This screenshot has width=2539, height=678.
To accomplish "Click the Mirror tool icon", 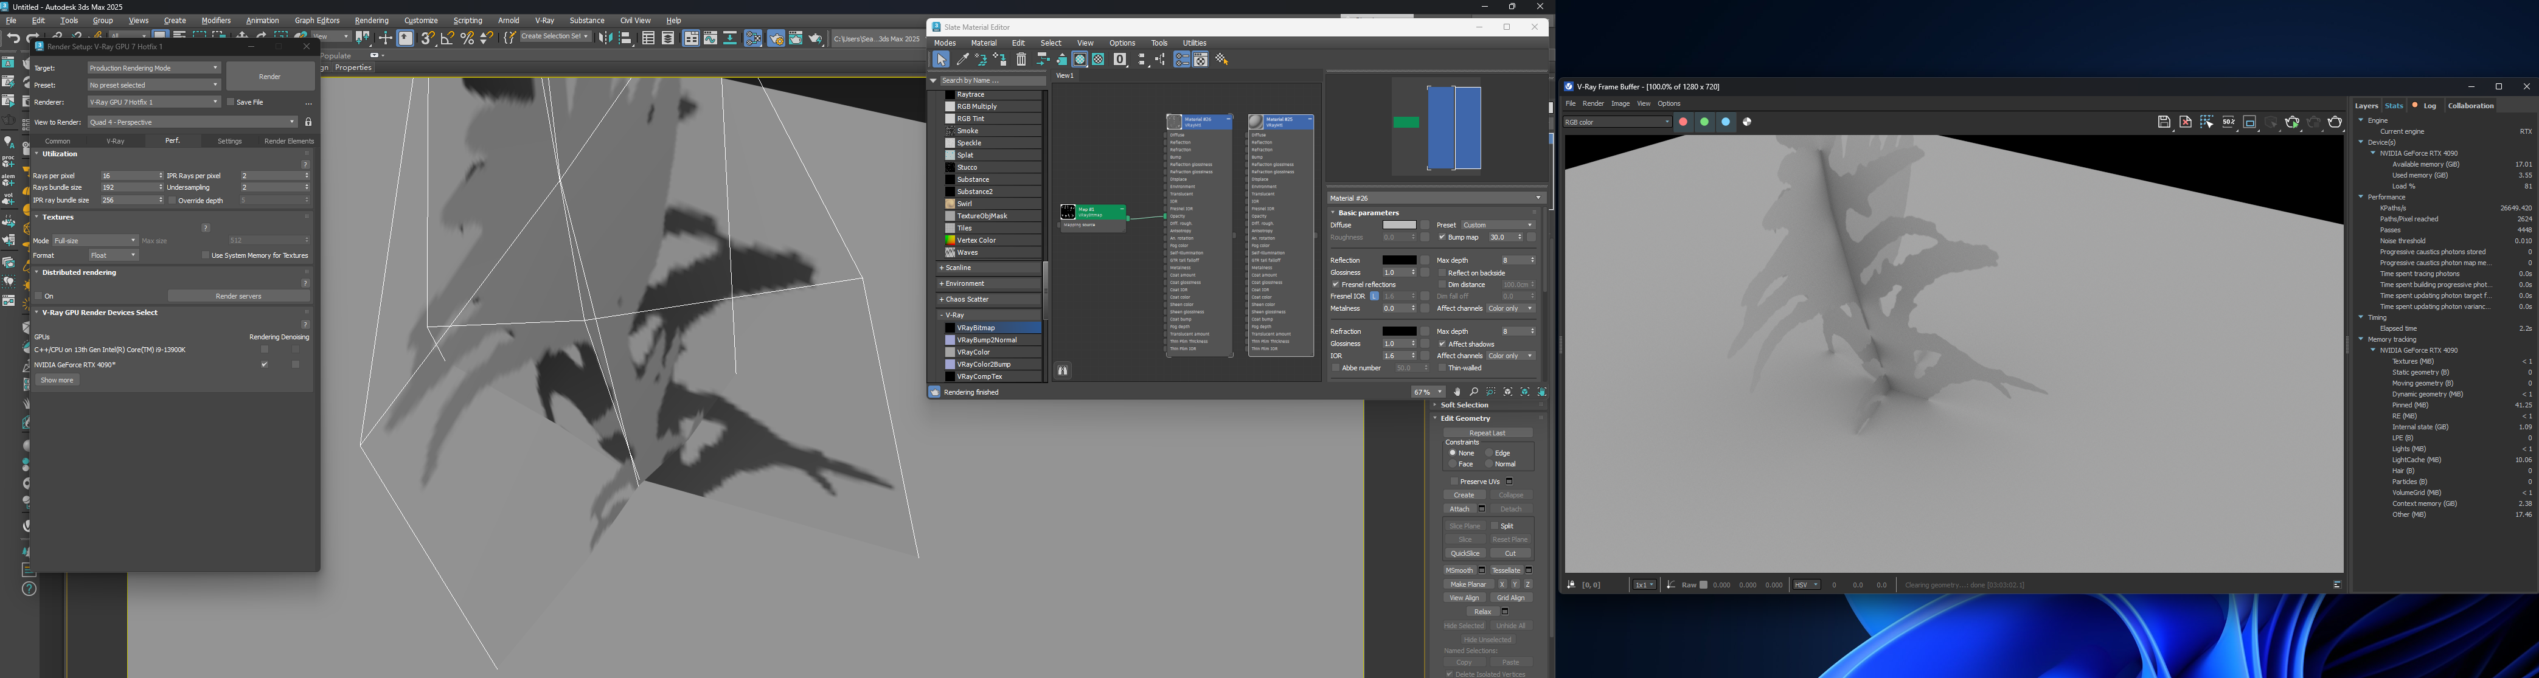I will coord(606,38).
